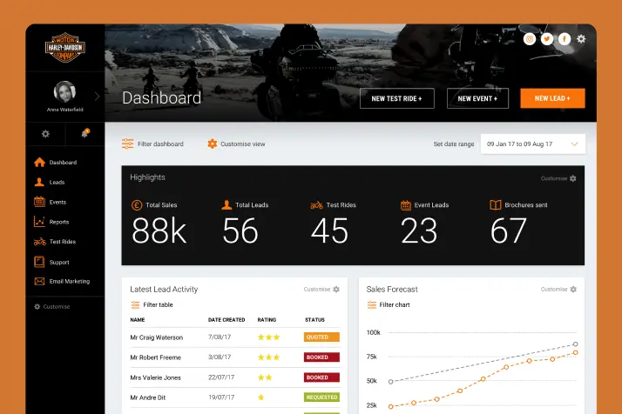This screenshot has height=414, width=622.
Task: Click the Customise view link
Action: click(x=243, y=144)
